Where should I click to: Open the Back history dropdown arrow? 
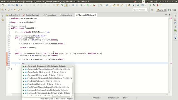point(22,10)
